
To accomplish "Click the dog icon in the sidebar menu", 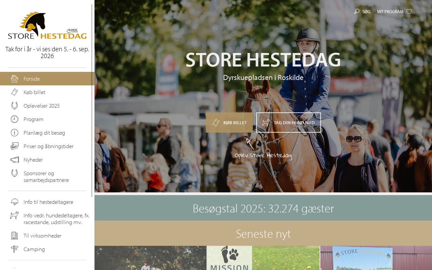I will [15, 215].
